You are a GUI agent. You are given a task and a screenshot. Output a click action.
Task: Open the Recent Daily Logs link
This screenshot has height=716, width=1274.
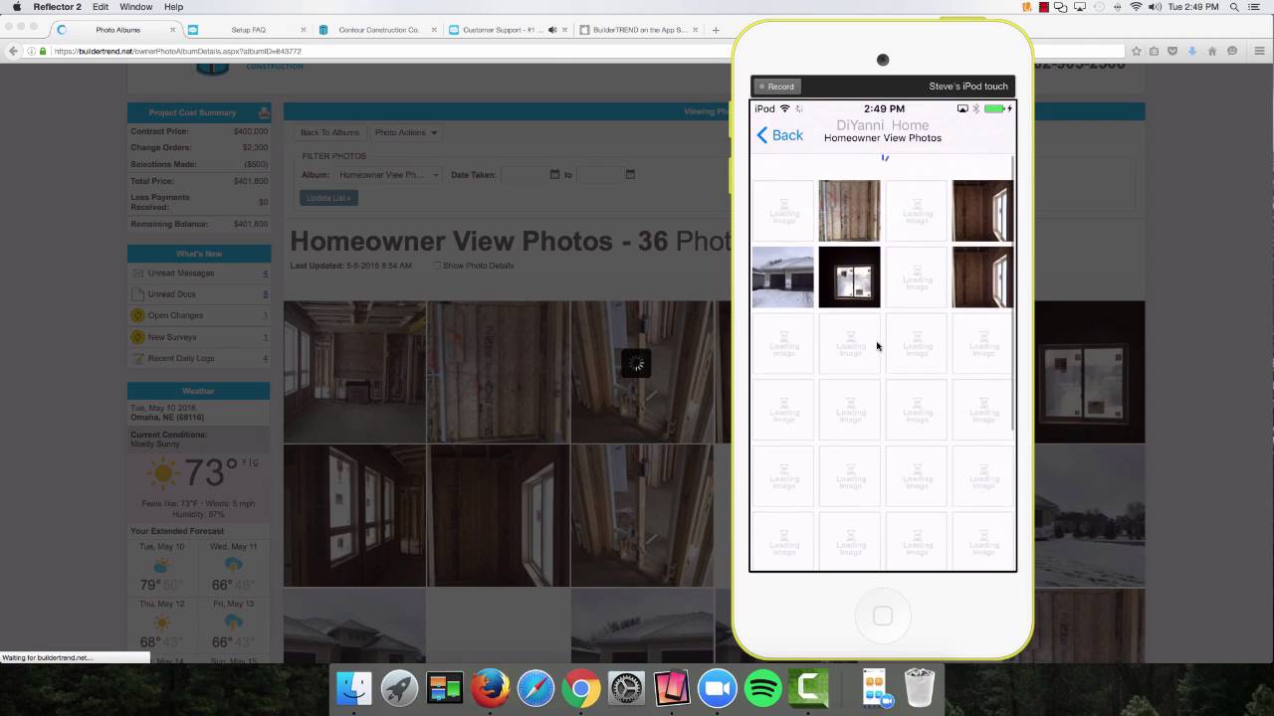point(181,358)
